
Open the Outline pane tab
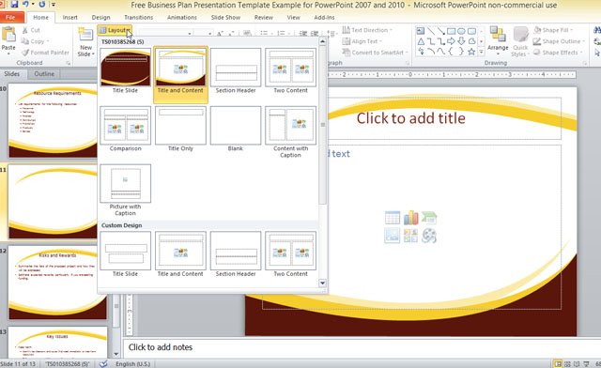(x=44, y=73)
